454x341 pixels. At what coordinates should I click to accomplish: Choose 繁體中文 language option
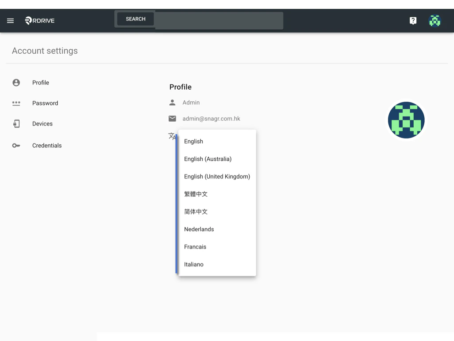196,194
